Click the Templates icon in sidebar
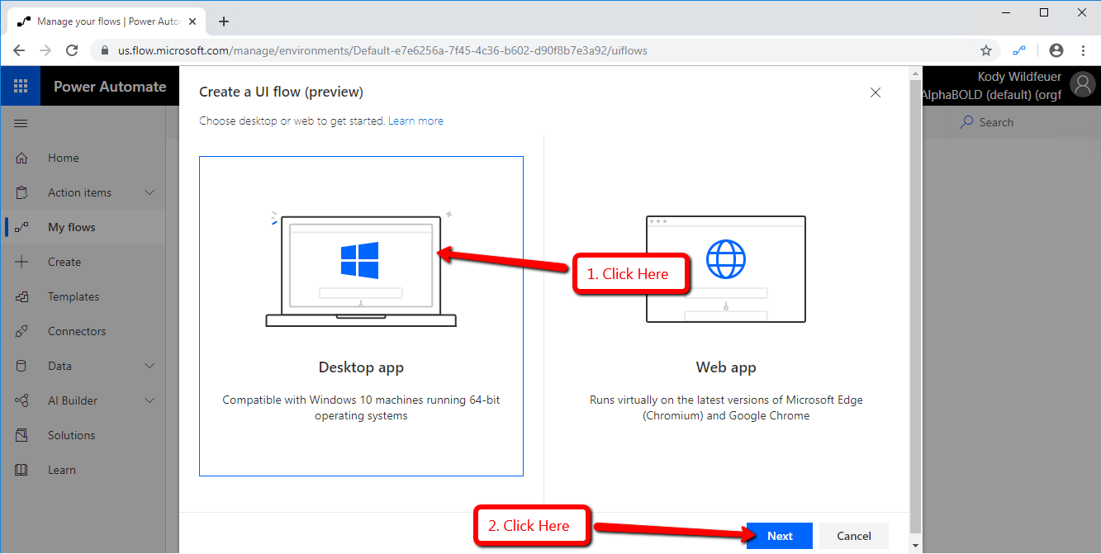Image resolution: width=1101 pixels, height=554 pixels. tap(21, 296)
